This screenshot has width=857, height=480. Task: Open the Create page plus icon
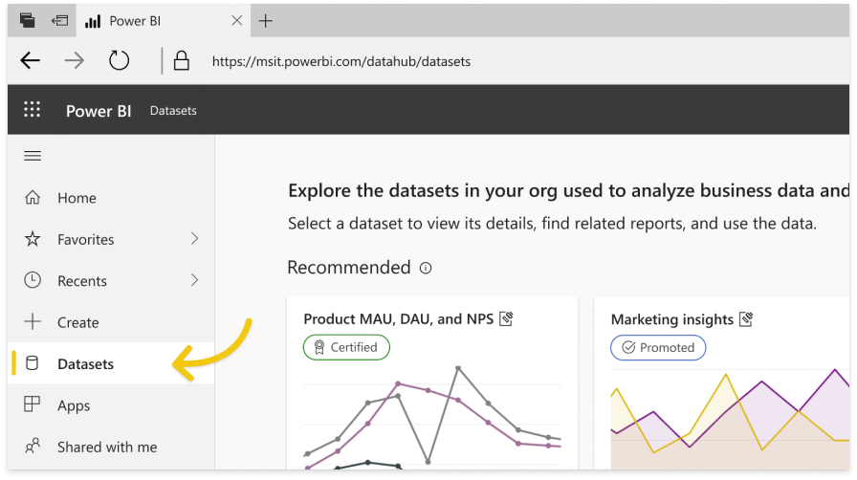[33, 322]
